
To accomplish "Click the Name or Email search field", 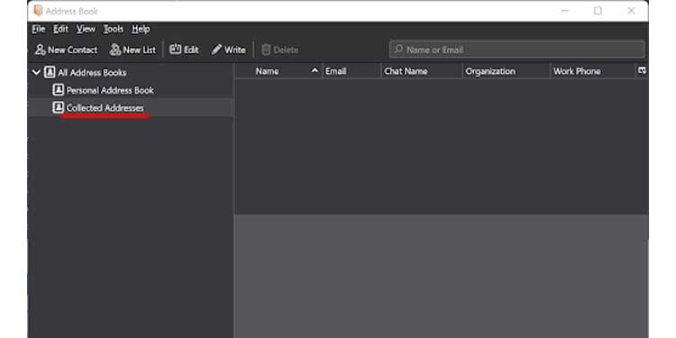I will (517, 50).
